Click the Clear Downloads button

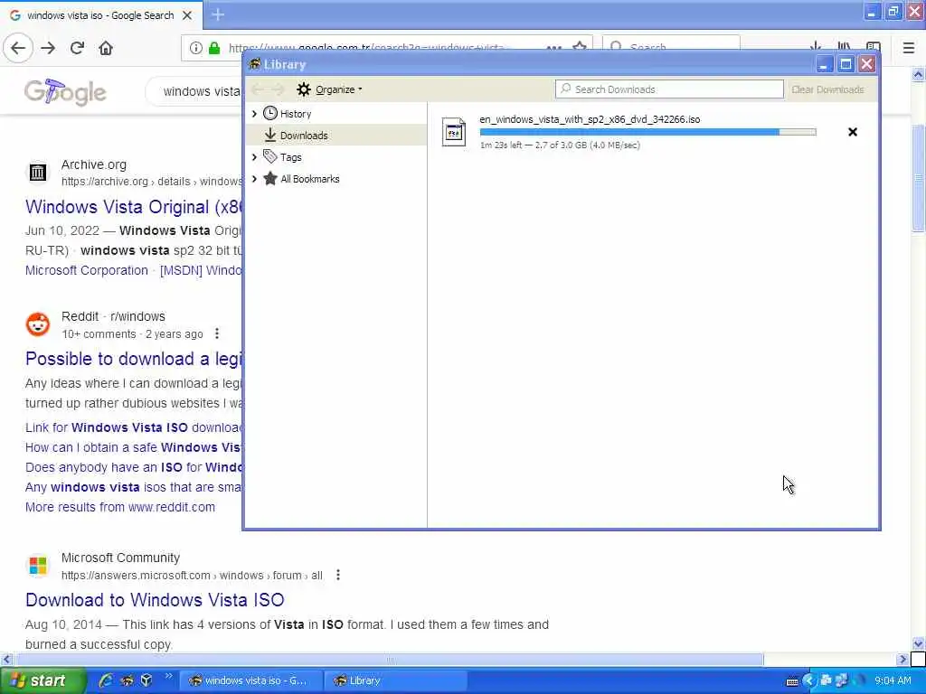[827, 89]
